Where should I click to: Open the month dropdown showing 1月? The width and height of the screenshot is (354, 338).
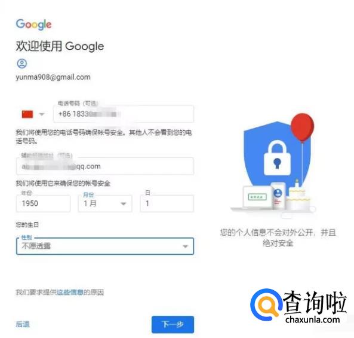105,203
